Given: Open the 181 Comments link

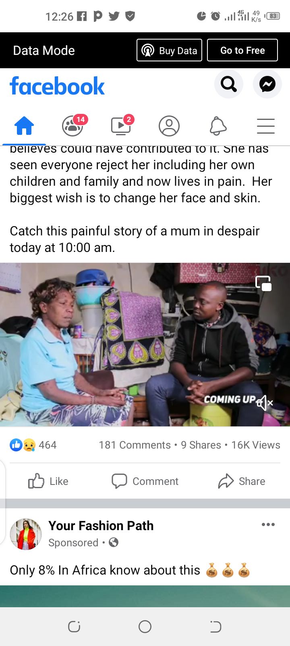Looking at the screenshot, I should (x=135, y=445).
